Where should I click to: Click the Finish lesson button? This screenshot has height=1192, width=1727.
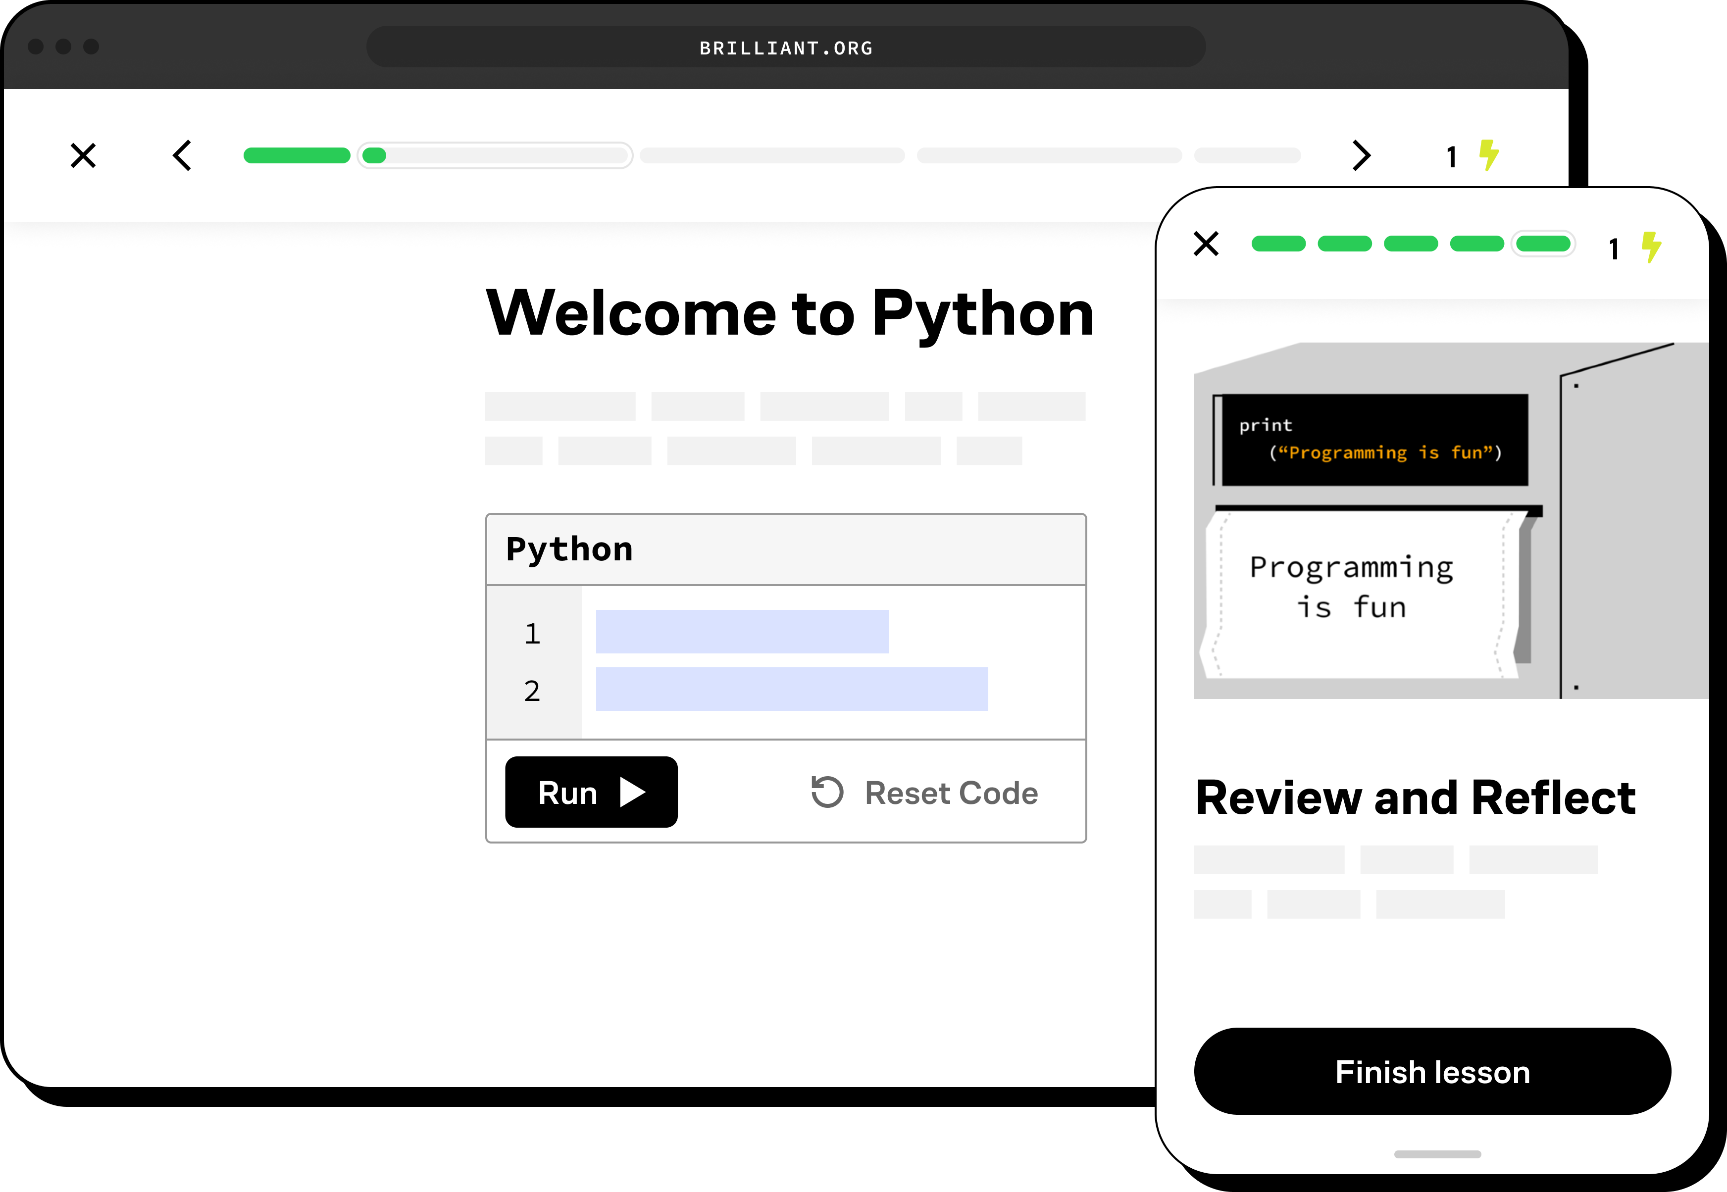pos(1432,1072)
